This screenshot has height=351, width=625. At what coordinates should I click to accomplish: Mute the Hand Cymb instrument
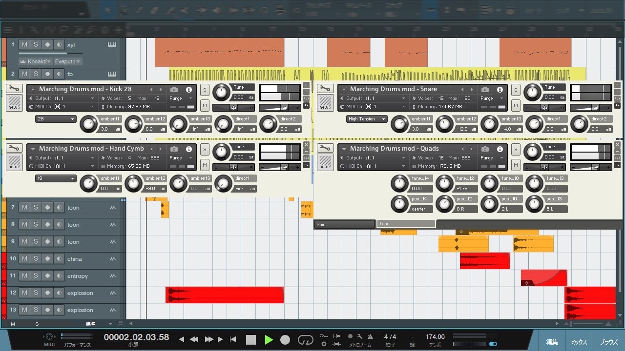click(x=205, y=165)
